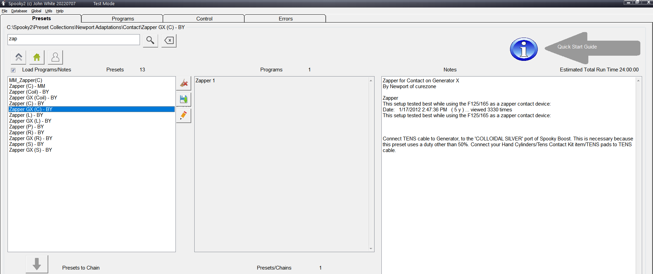
Task: Select Zapper (L) - BY preset
Action: pyautogui.click(x=92, y=115)
